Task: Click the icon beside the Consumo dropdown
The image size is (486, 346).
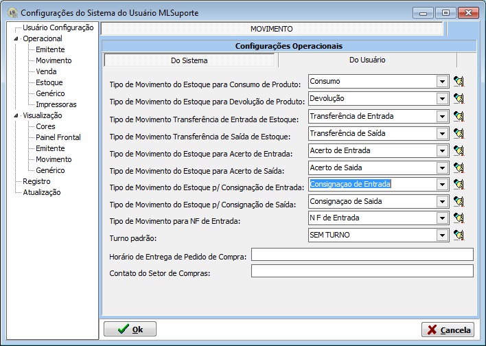Action: (x=459, y=81)
